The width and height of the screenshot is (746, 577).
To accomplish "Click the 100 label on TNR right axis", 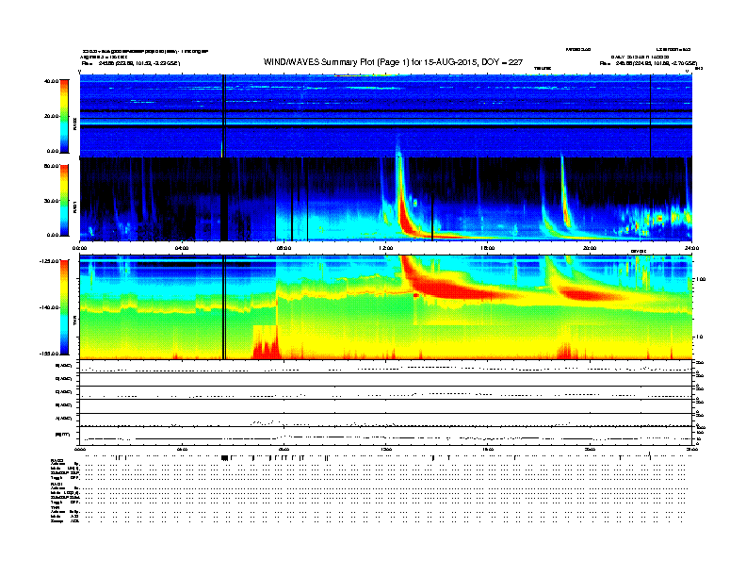I will tap(701, 279).
